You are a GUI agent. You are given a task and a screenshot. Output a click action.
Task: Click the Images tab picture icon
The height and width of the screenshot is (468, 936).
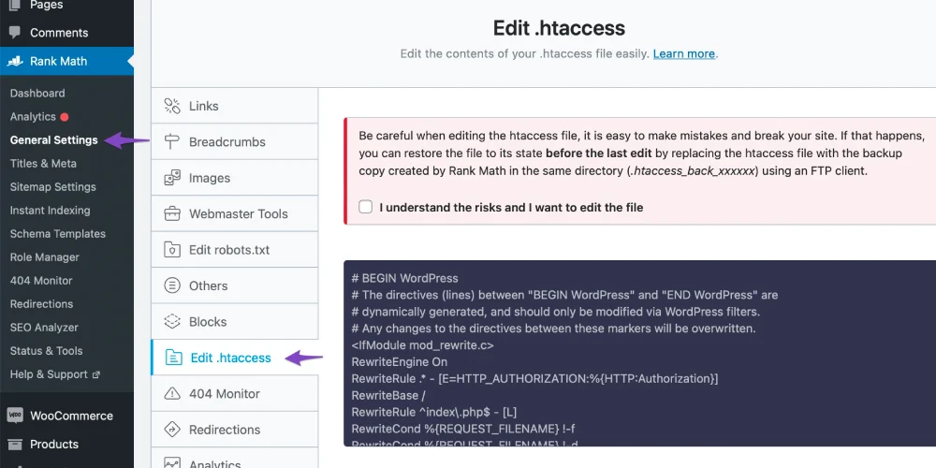[x=172, y=178]
